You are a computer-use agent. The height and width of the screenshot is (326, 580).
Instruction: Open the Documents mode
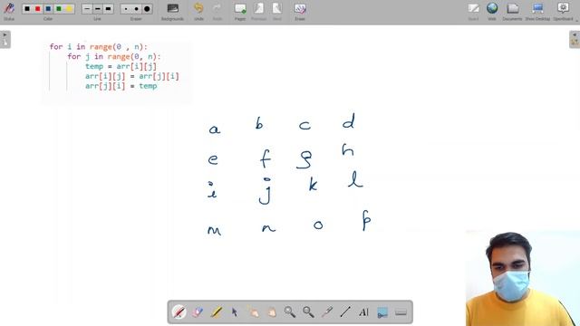pyautogui.click(x=512, y=11)
